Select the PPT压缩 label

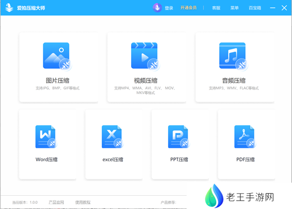tap(179, 160)
